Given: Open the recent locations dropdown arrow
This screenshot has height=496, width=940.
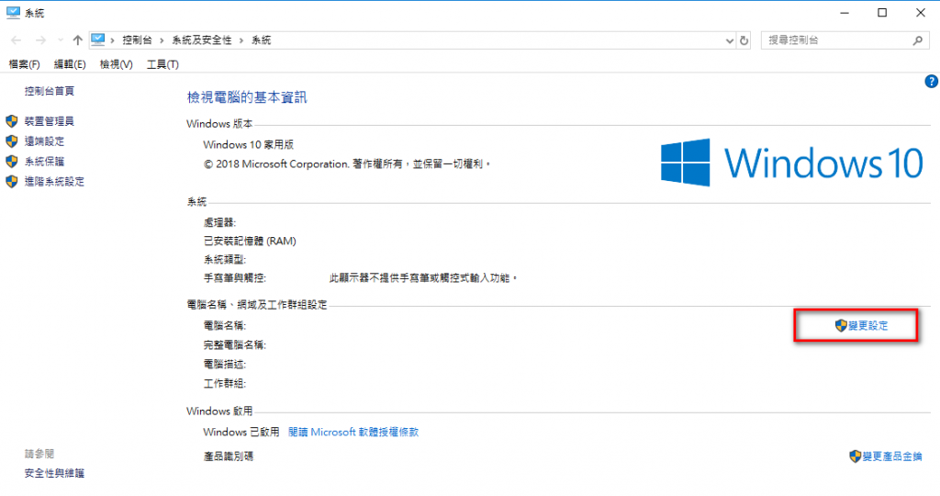Looking at the screenshot, I should (60, 40).
